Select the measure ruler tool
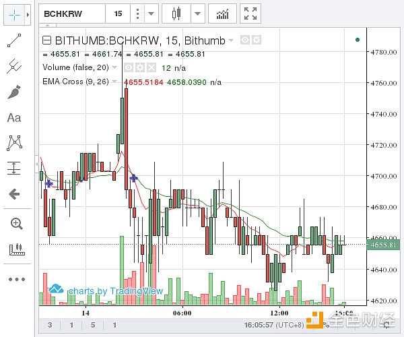Viewport: 404px width, 337px height. point(17,249)
